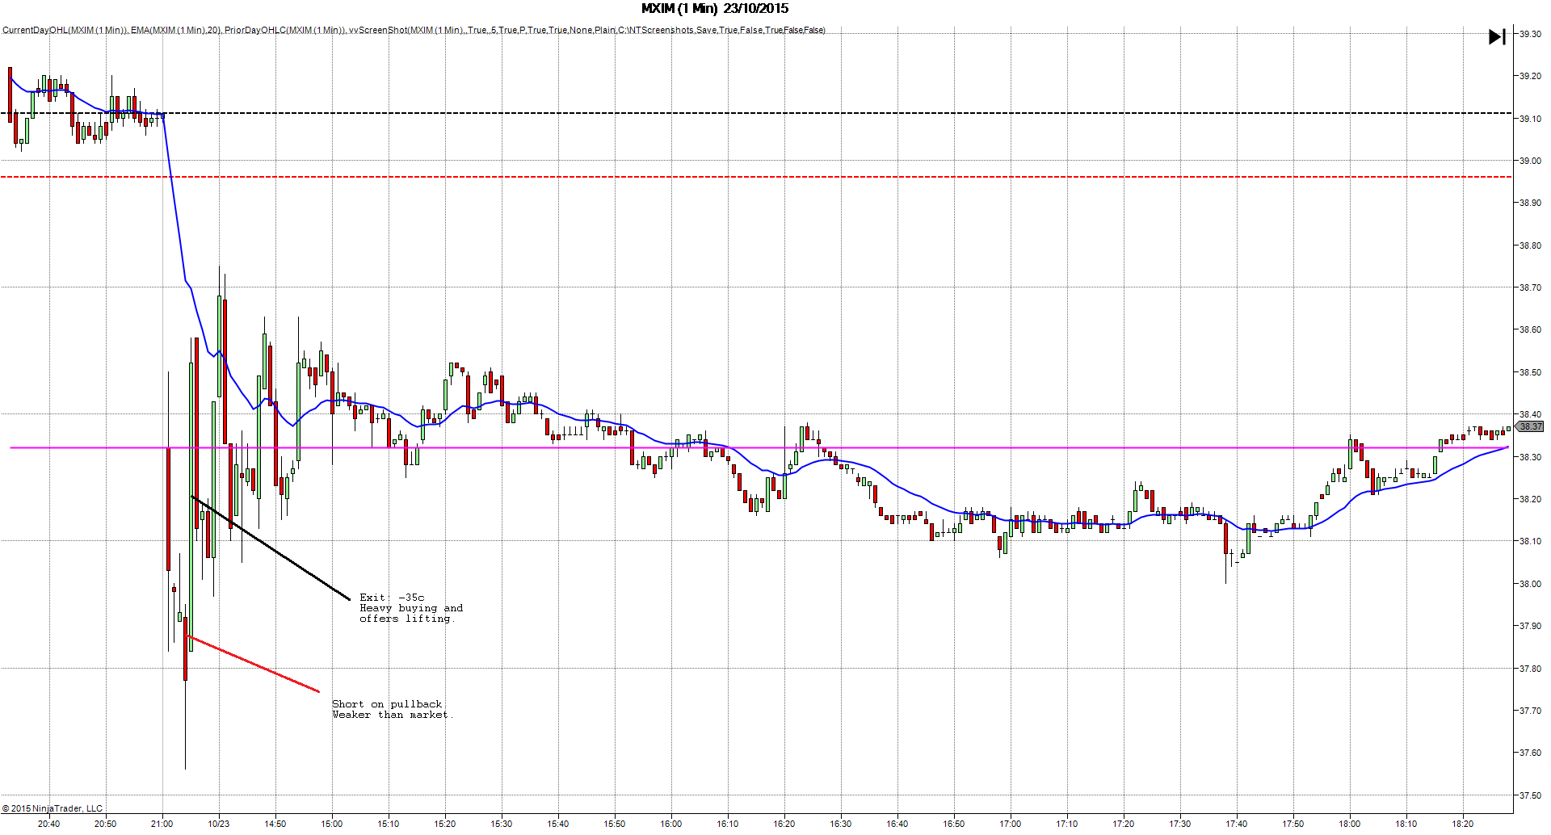The image size is (1551, 835).
Task: Click the 10/23 date label on time axis
Action: click(218, 824)
